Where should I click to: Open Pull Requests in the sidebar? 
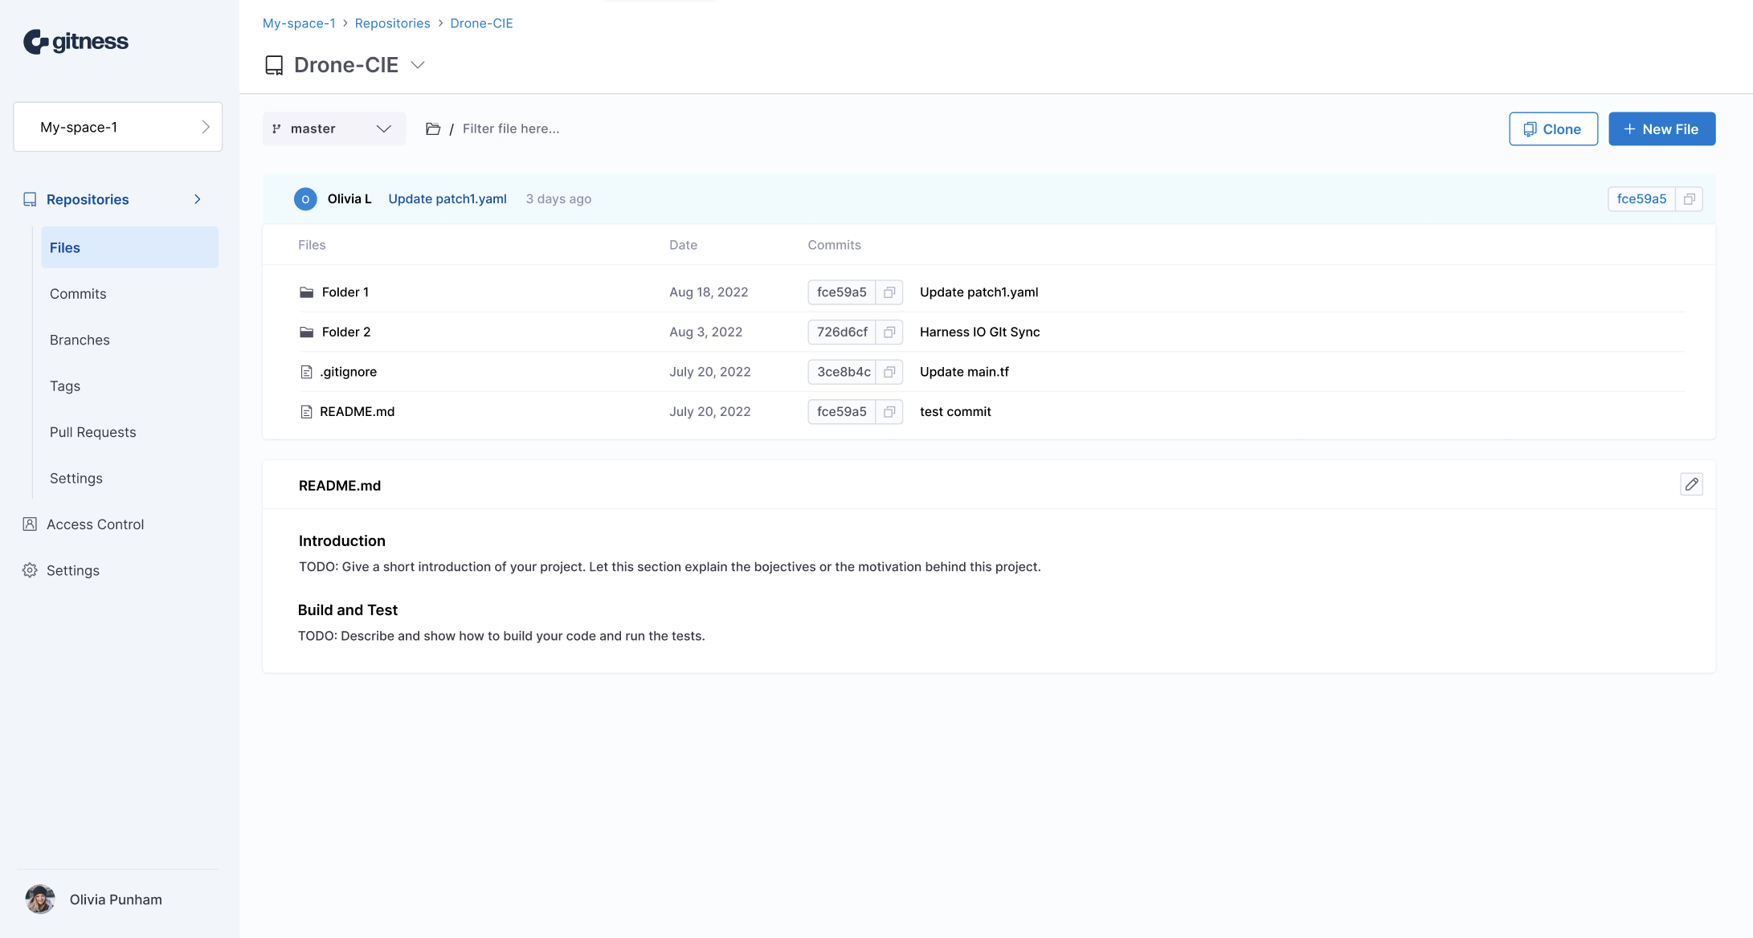92,432
